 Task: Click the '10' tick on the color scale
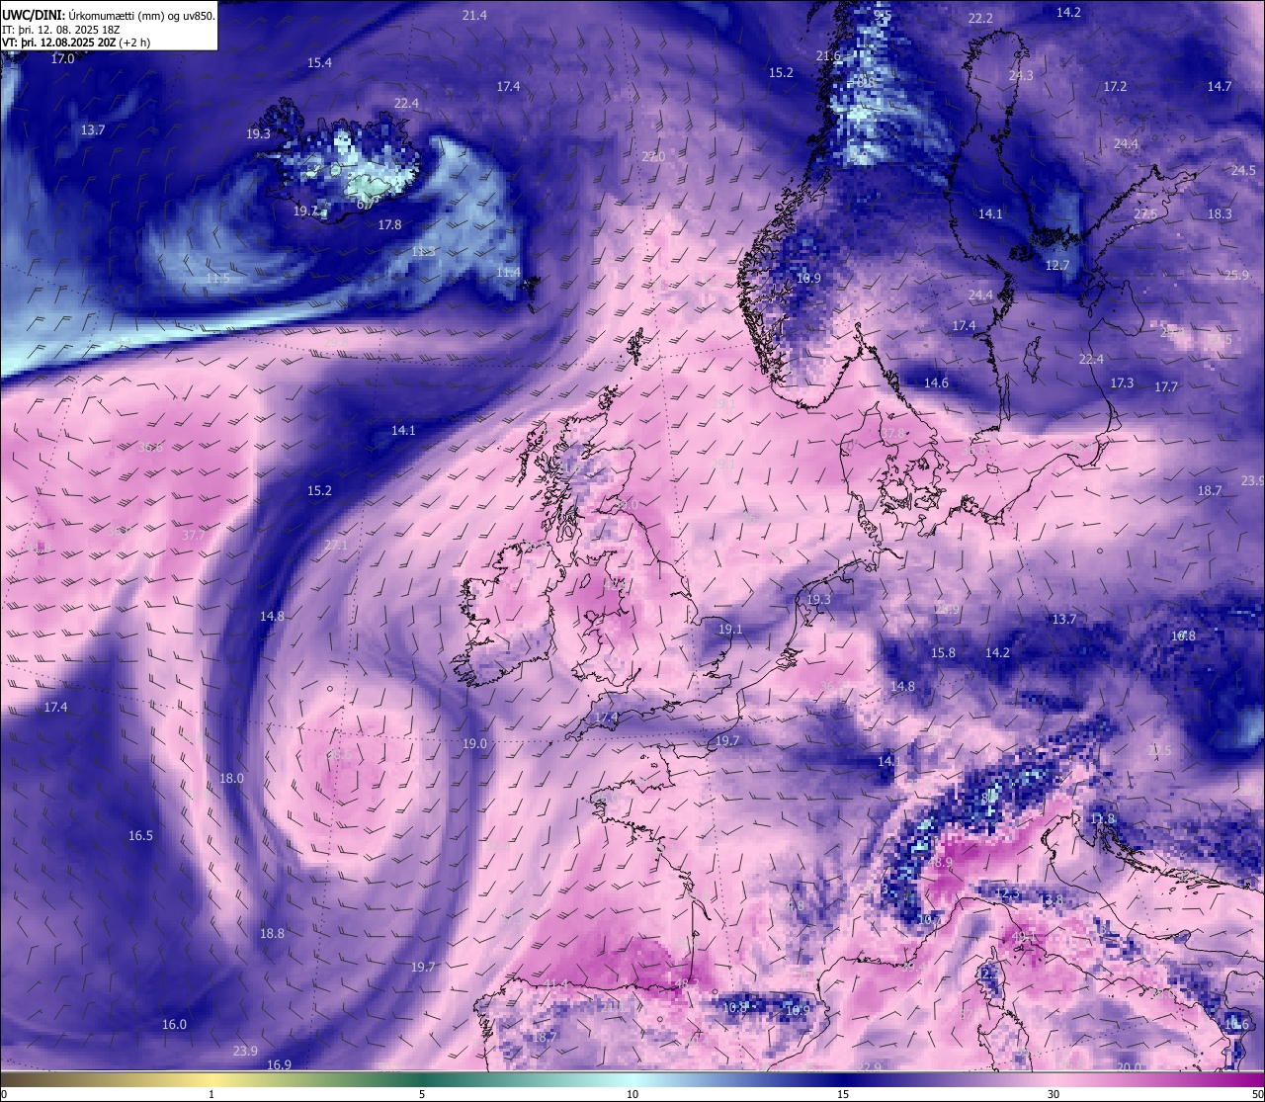(x=632, y=1094)
